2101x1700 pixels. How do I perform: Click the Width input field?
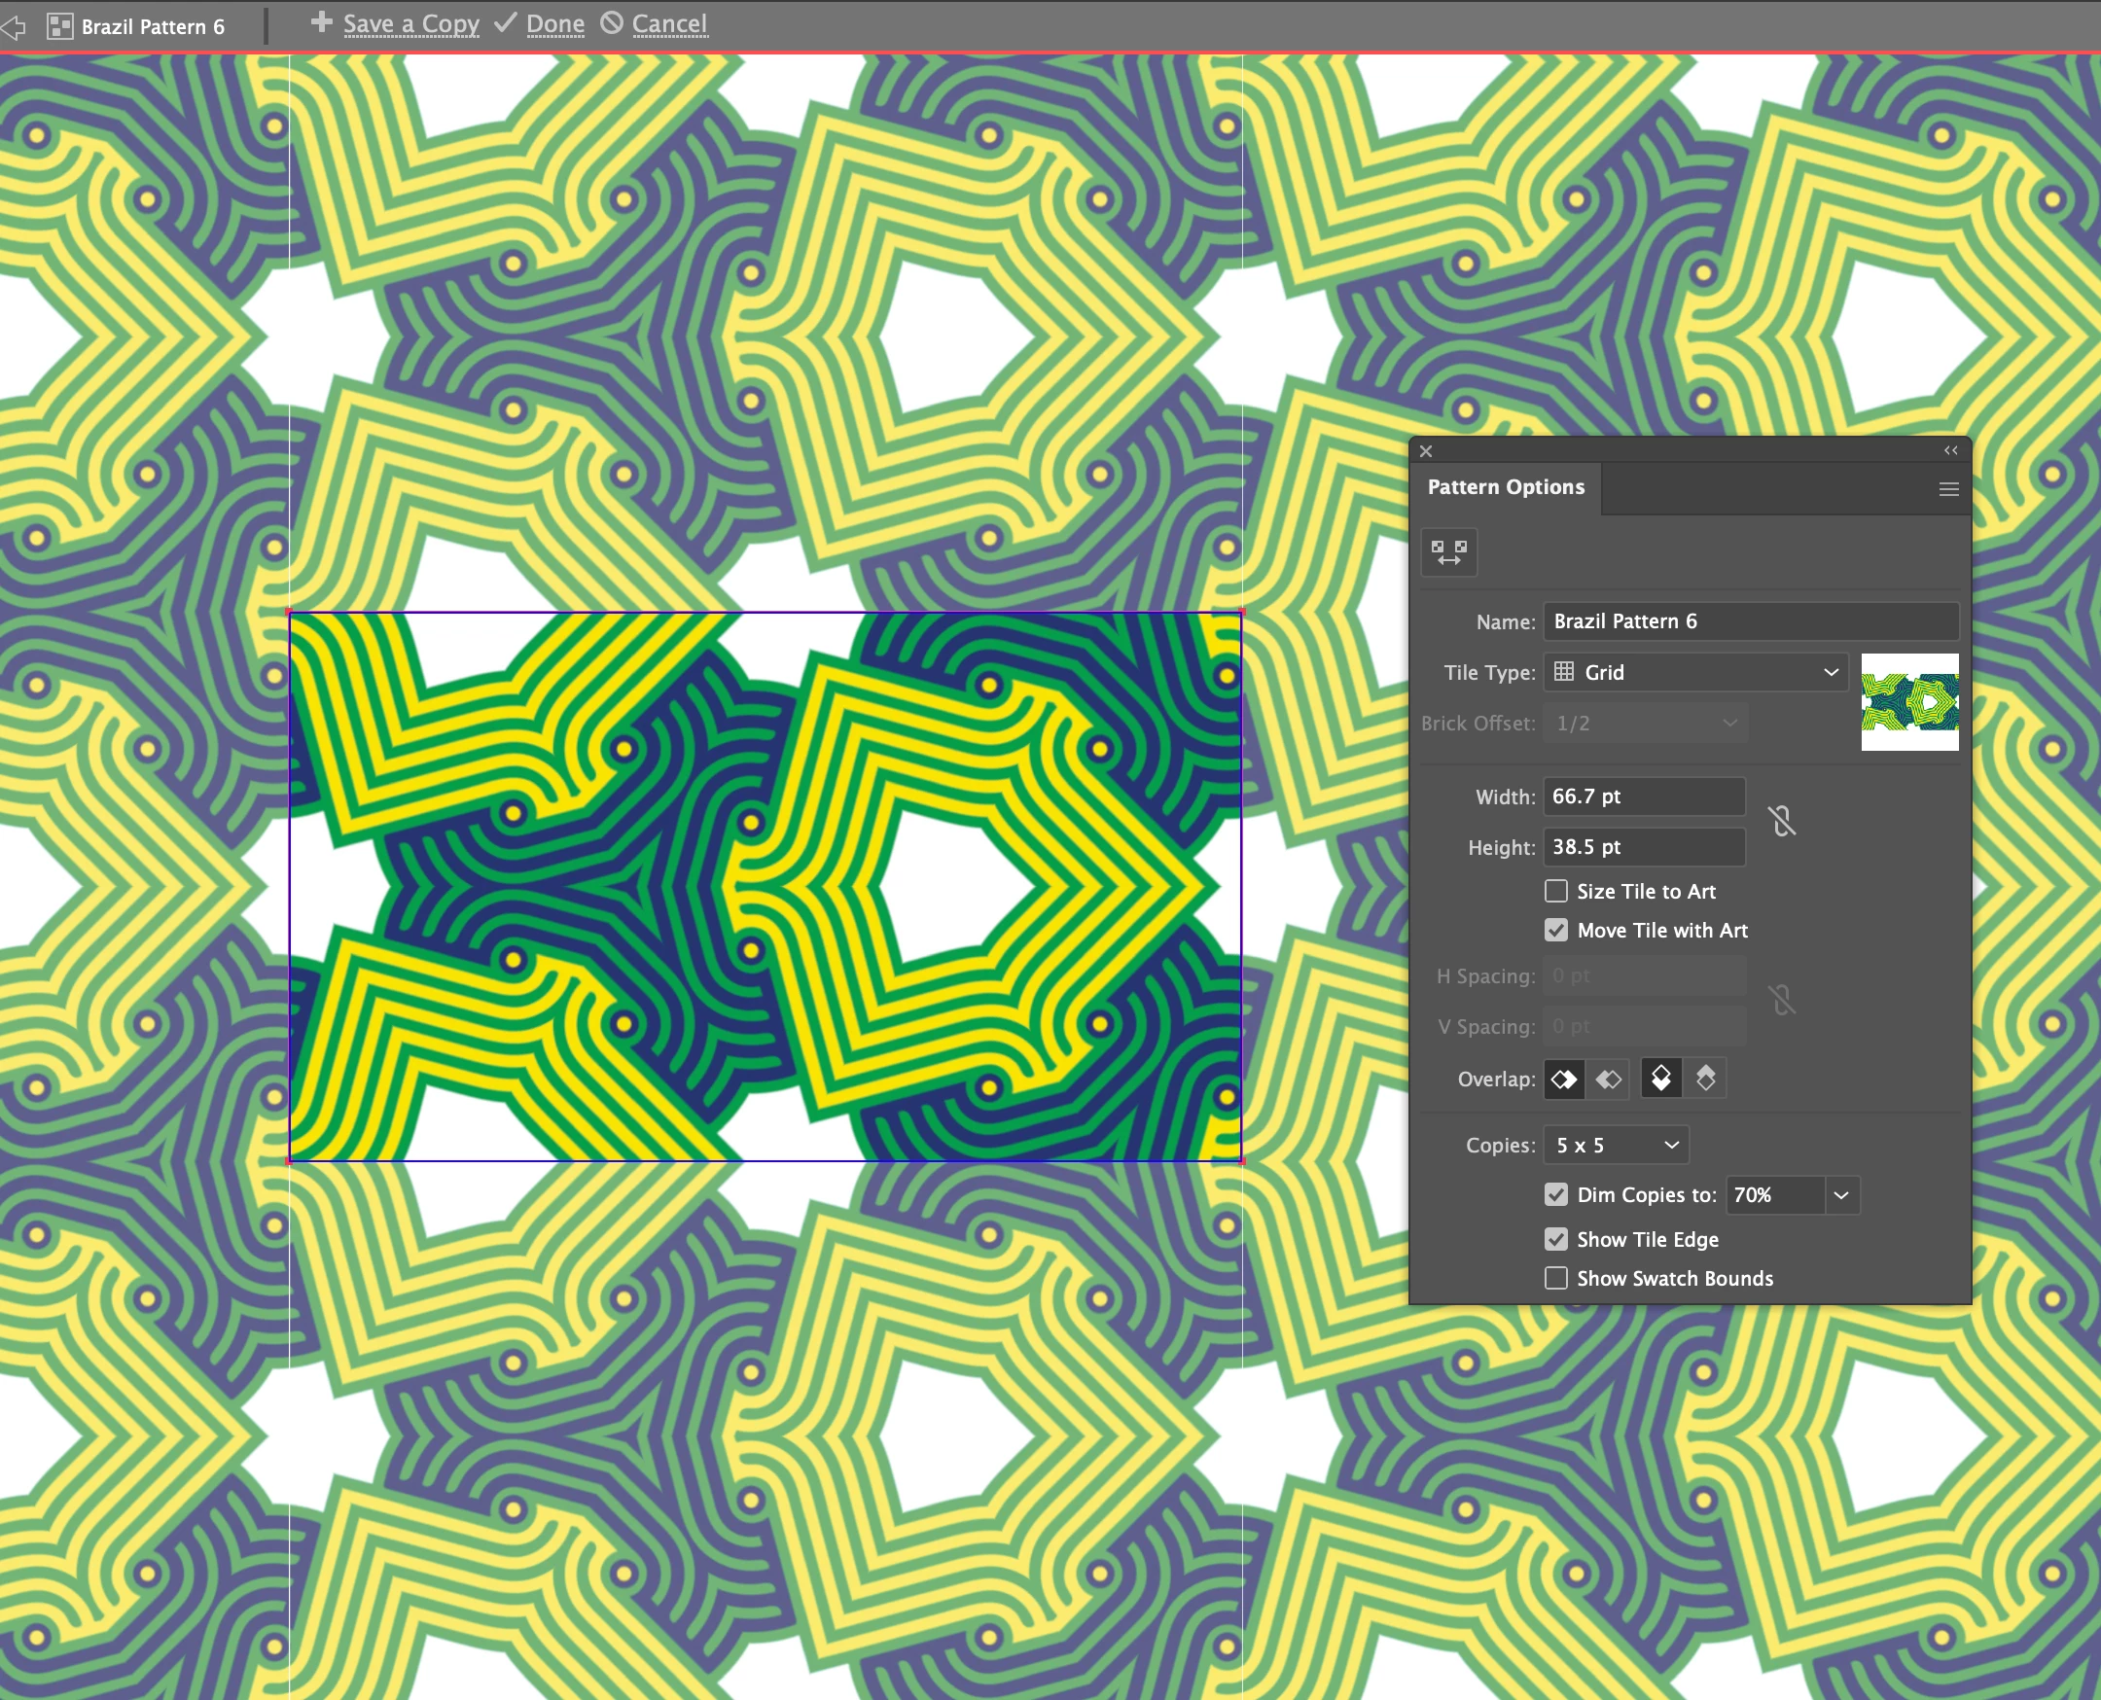tap(1644, 797)
